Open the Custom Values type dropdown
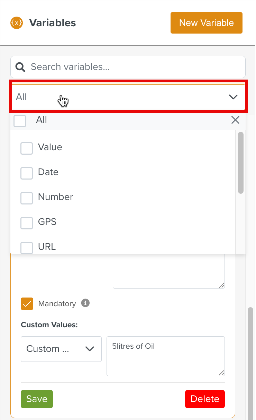 (x=61, y=349)
